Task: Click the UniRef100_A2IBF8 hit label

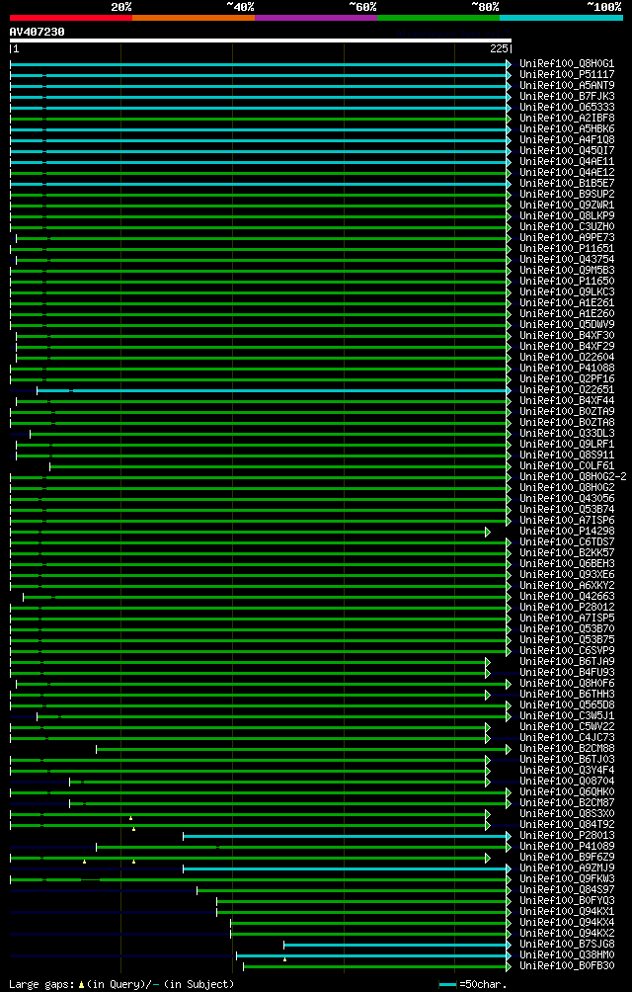Action: click(x=566, y=119)
